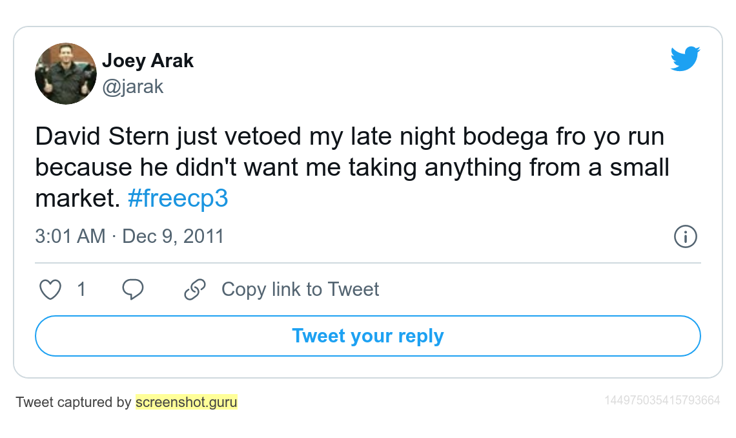The height and width of the screenshot is (438, 736).
Task: Open the tweet info circle icon
Action: pos(685,236)
